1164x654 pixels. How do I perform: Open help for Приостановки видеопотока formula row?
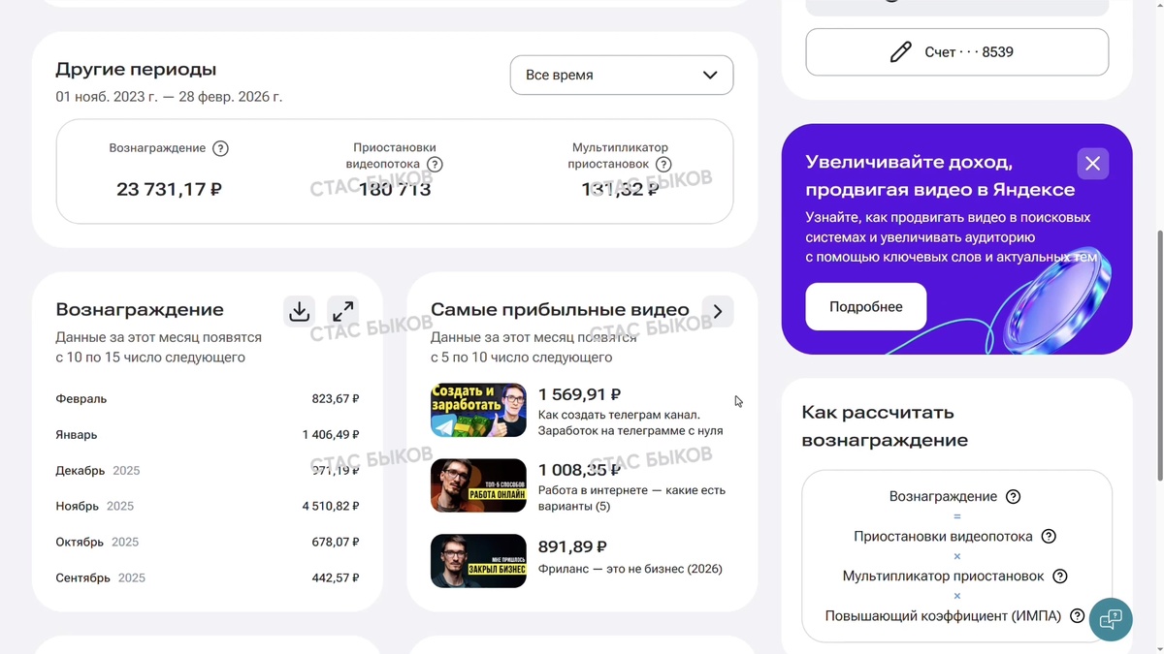tap(1048, 535)
